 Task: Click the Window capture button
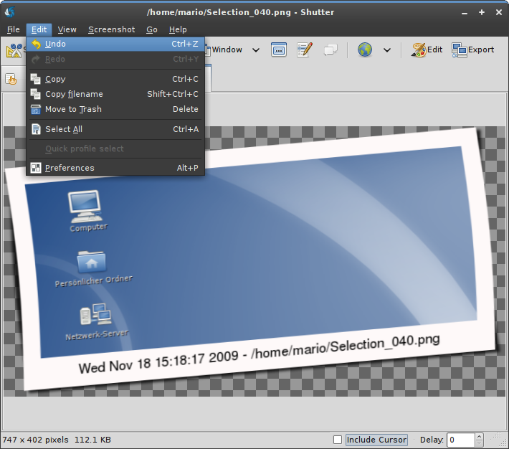point(226,49)
